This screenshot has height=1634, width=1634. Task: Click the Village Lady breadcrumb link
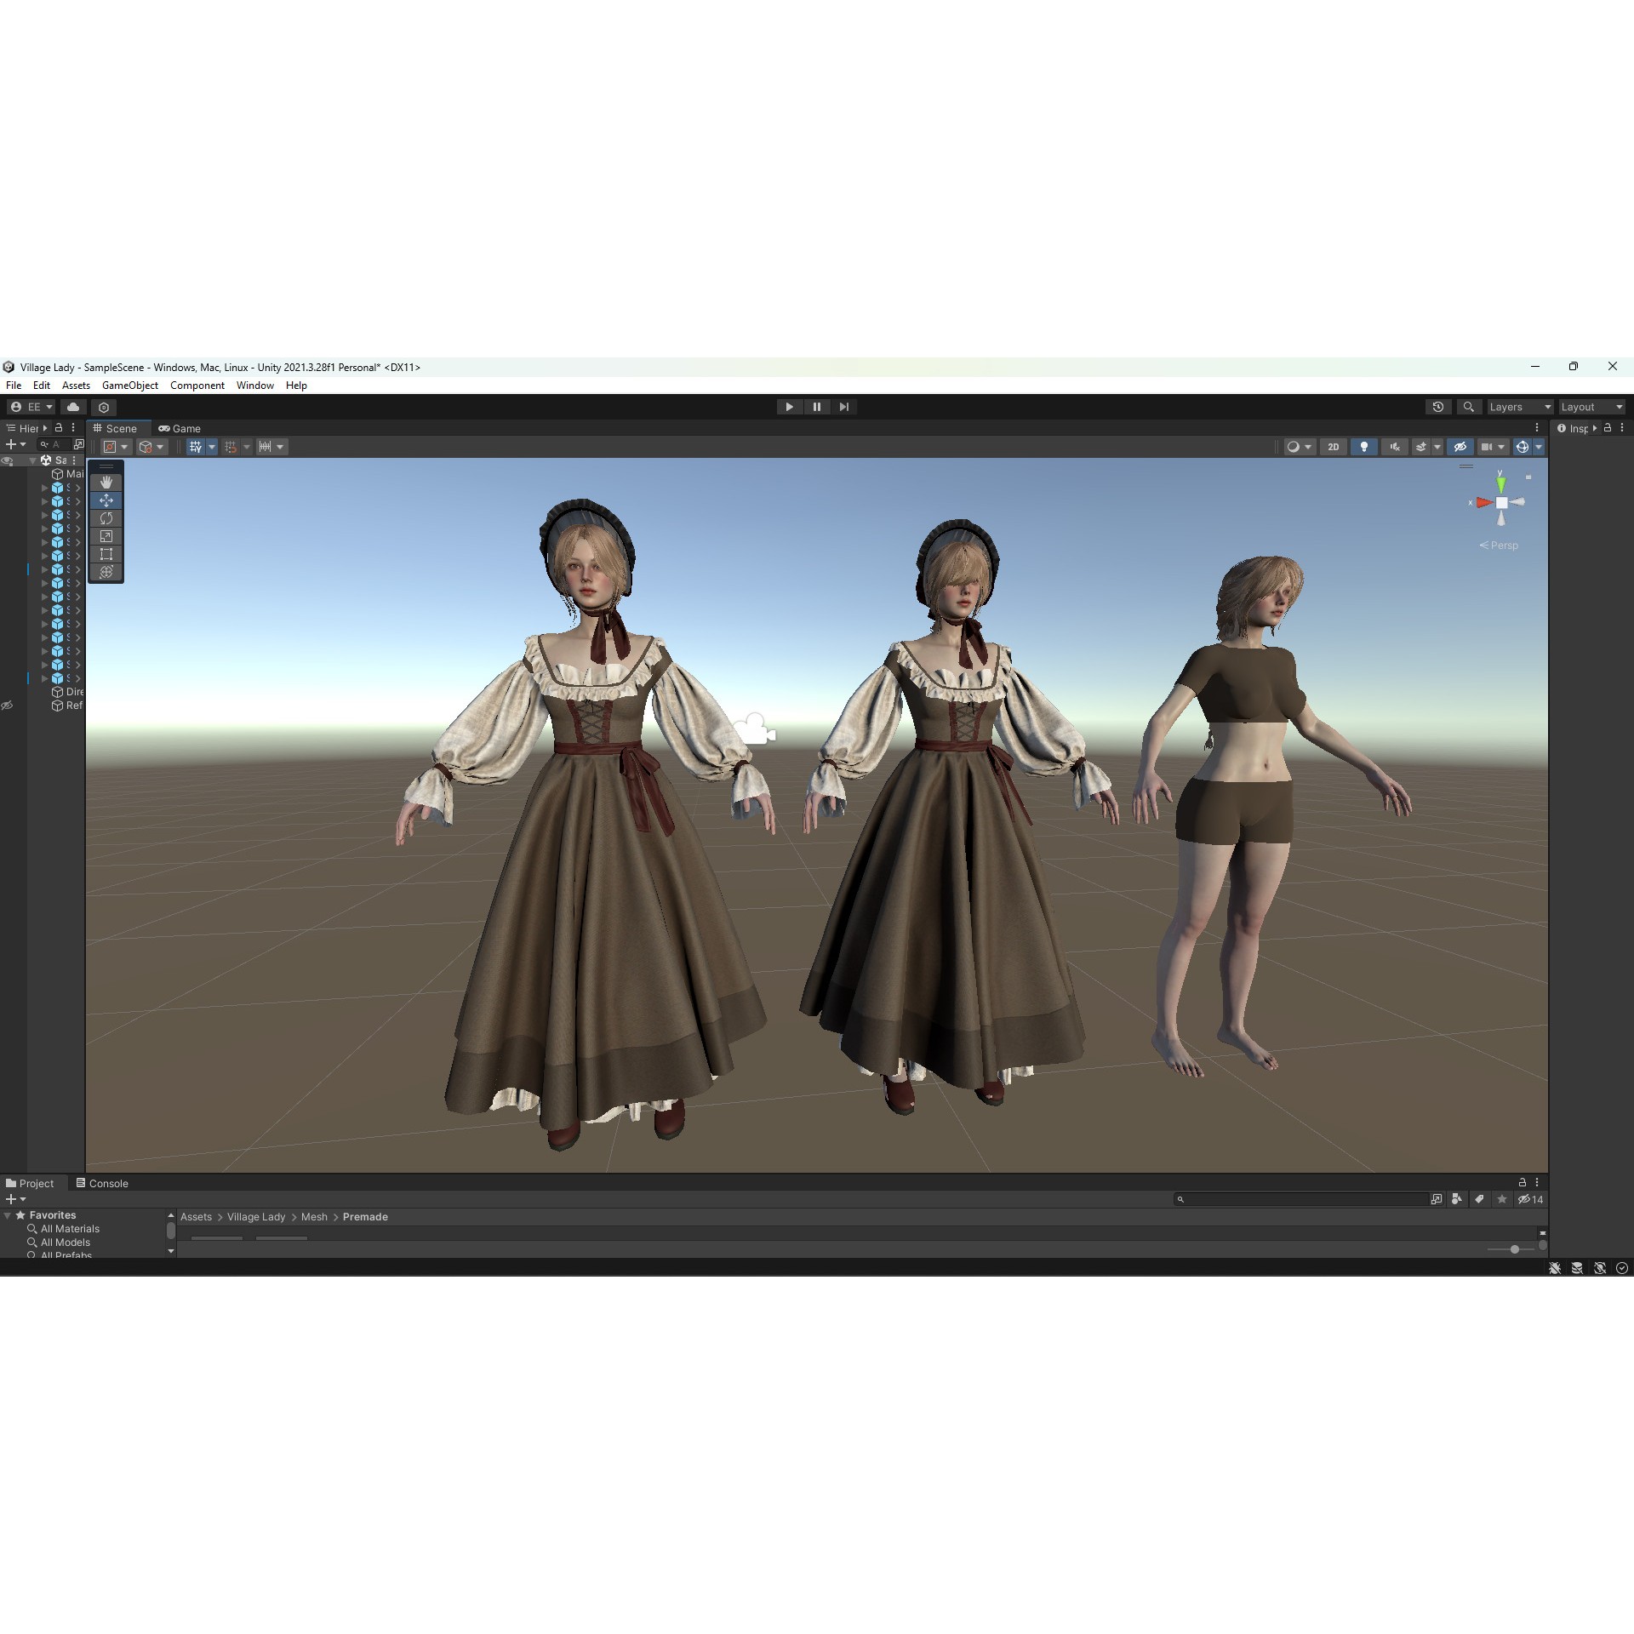click(x=256, y=1217)
